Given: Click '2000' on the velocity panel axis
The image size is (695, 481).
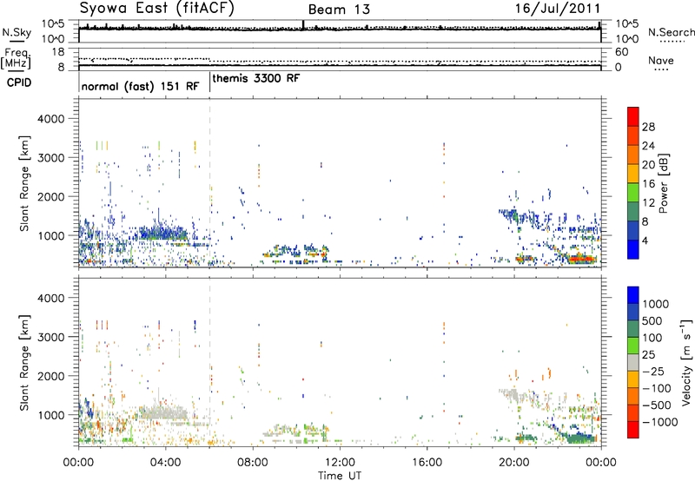Looking at the screenshot, I should click(50, 376).
